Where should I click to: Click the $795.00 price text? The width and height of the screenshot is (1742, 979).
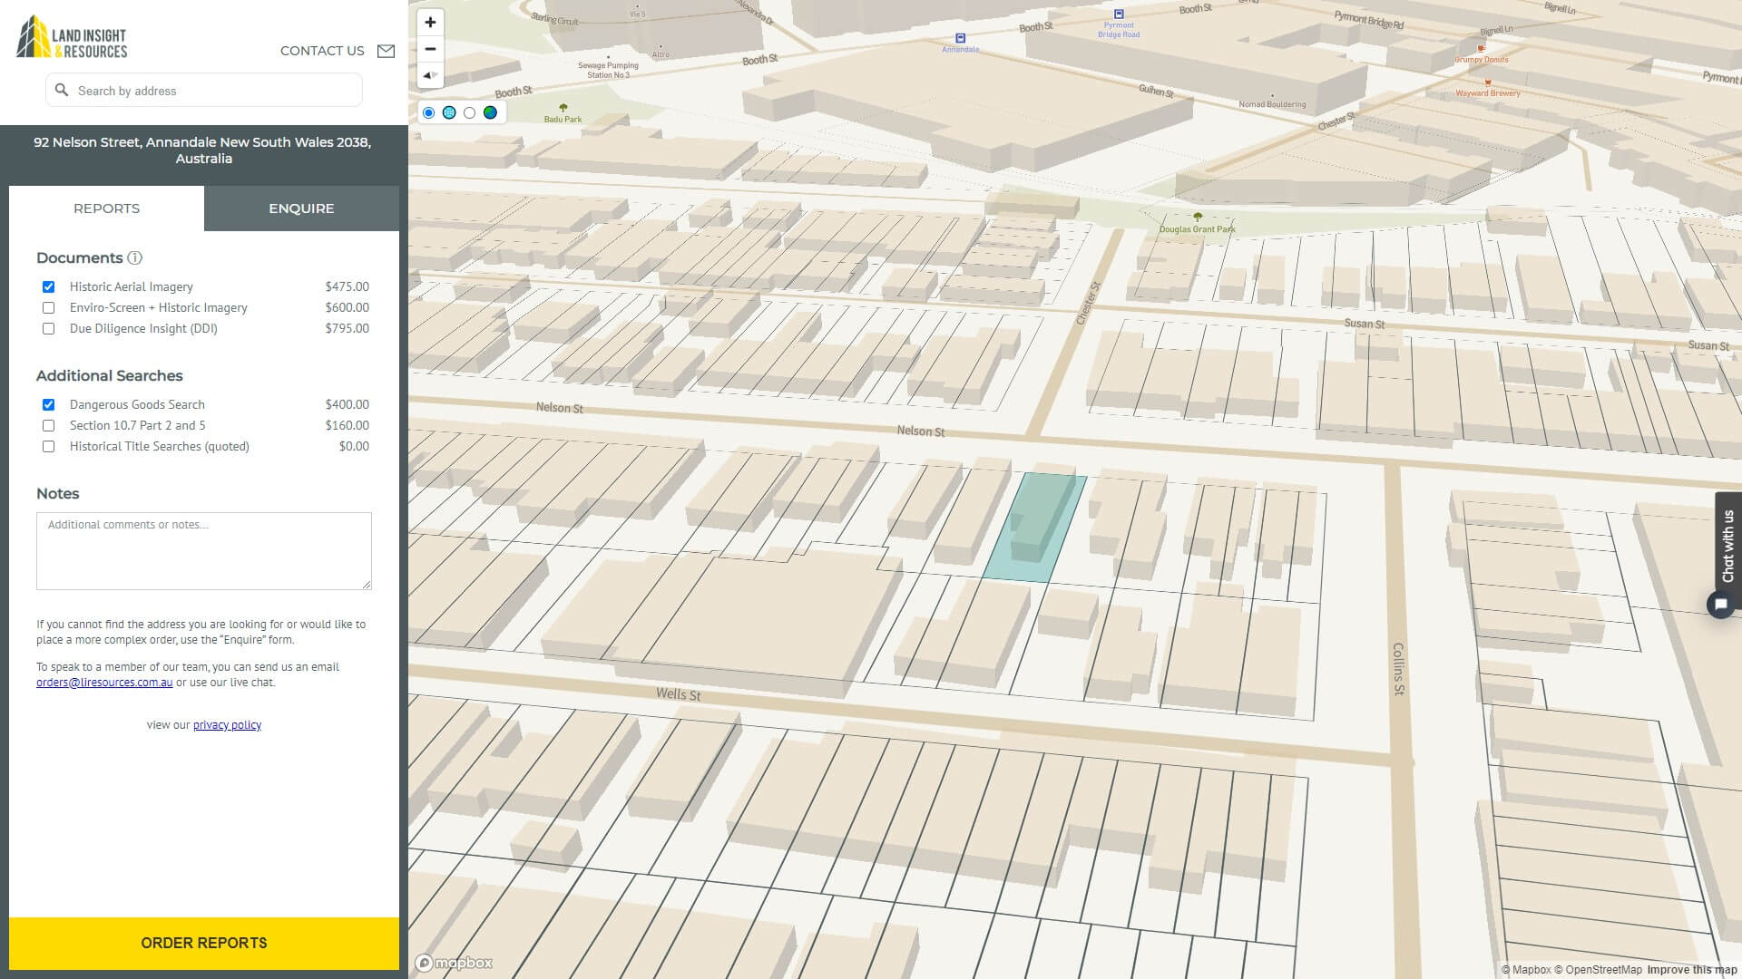coord(347,328)
